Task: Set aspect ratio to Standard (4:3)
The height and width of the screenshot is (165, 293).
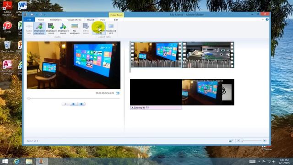Action: pos(111,28)
